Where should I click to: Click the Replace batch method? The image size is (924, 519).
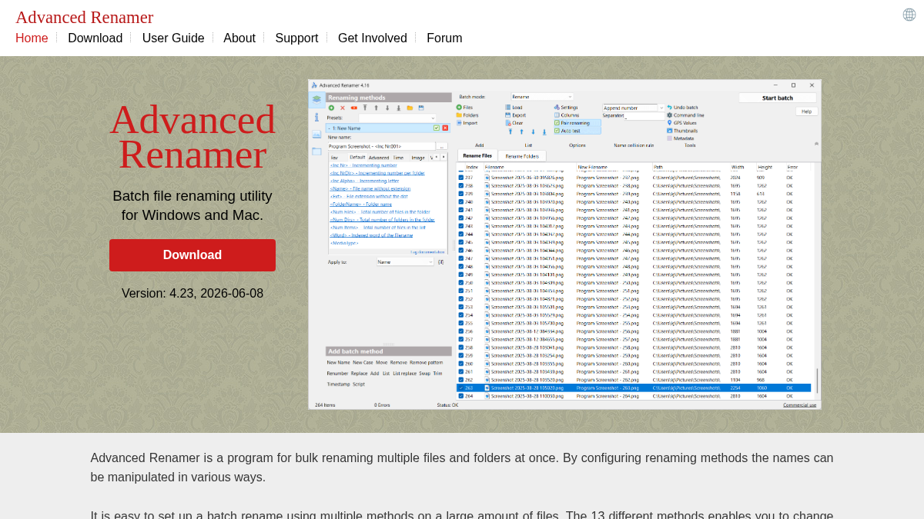click(360, 373)
